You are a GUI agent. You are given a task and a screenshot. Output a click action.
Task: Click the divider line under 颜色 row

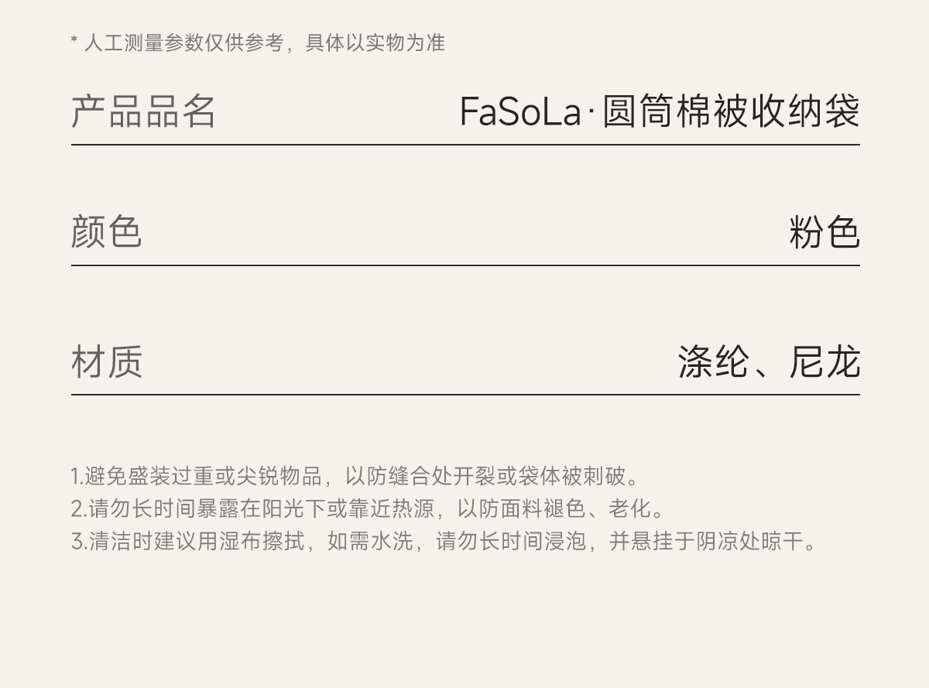[465, 265]
